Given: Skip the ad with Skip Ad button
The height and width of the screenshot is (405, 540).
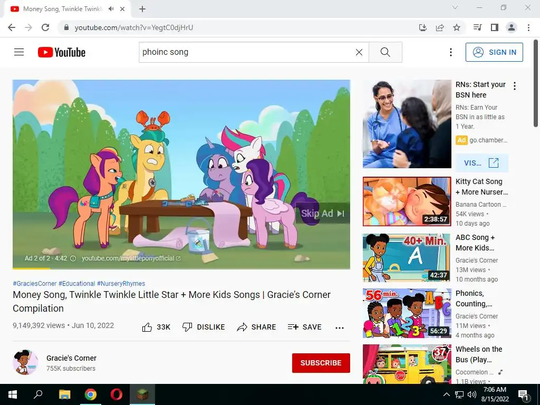Looking at the screenshot, I should pyautogui.click(x=323, y=214).
